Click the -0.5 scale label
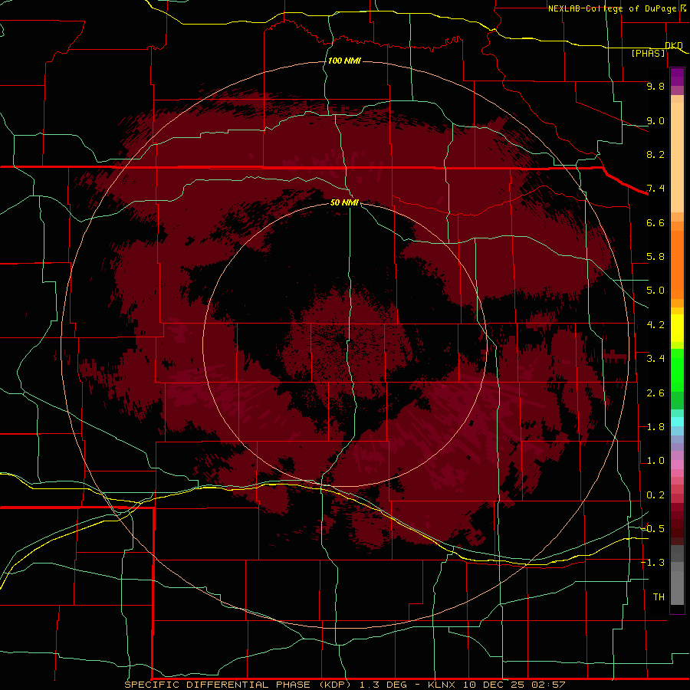The width and height of the screenshot is (690, 690). coord(652,528)
